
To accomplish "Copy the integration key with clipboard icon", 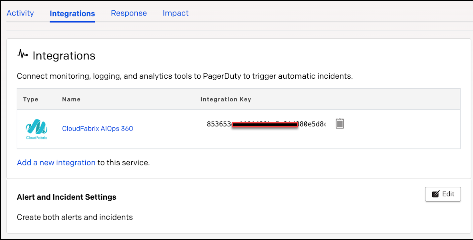I will [340, 123].
